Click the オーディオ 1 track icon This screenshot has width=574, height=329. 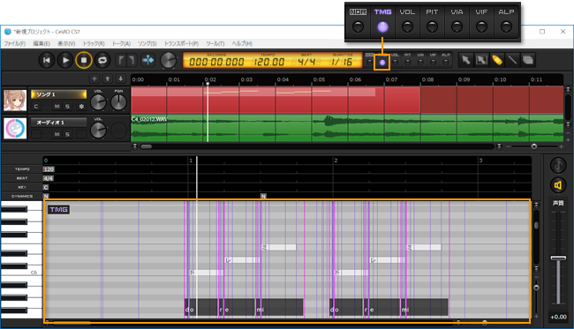(x=15, y=128)
